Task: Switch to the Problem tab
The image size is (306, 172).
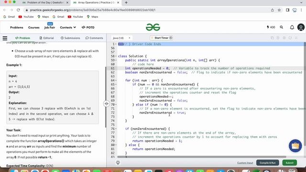Action: click(22, 38)
